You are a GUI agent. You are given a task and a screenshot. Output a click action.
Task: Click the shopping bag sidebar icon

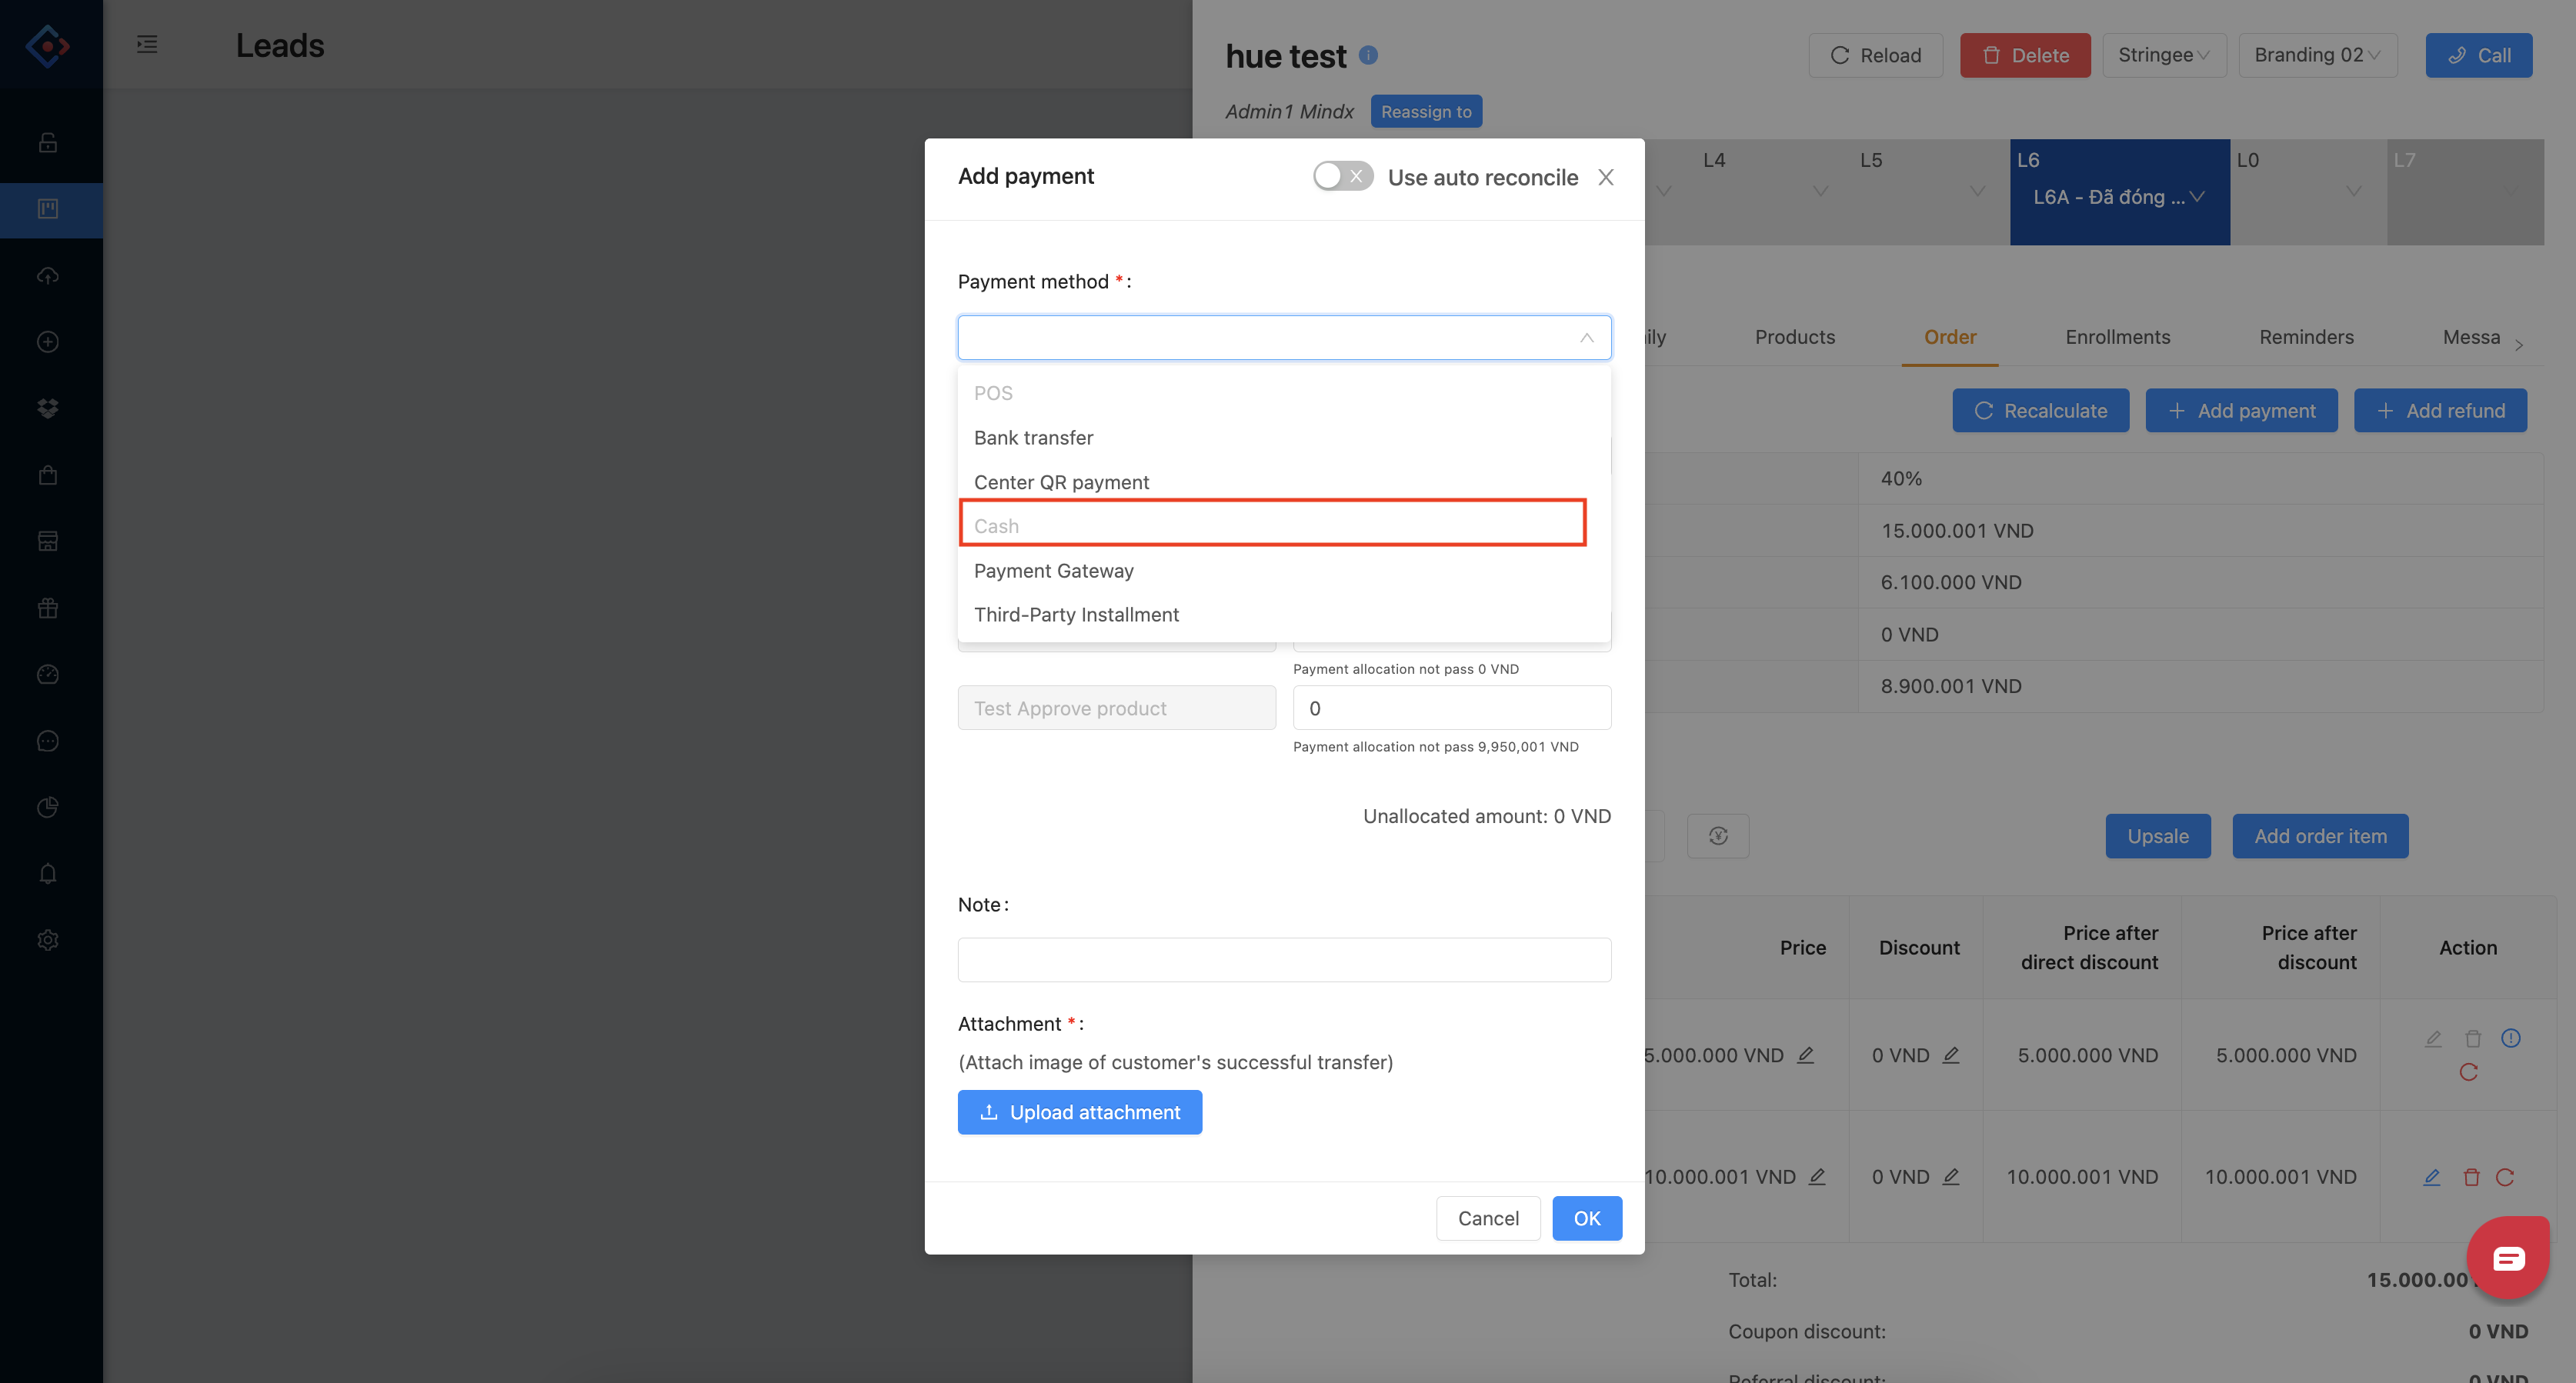(x=48, y=475)
